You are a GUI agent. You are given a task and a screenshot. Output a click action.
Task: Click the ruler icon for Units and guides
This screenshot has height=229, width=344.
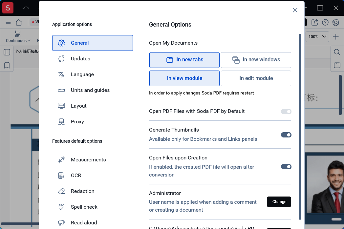pos(61,90)
